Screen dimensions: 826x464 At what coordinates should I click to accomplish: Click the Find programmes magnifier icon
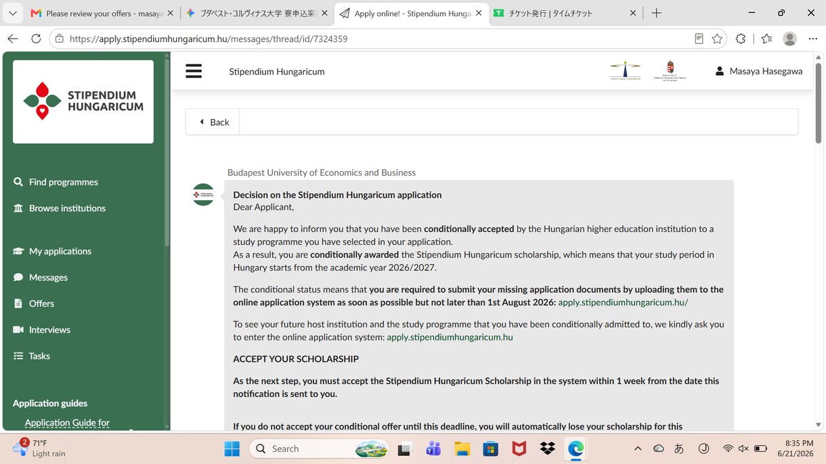[18, 182]
